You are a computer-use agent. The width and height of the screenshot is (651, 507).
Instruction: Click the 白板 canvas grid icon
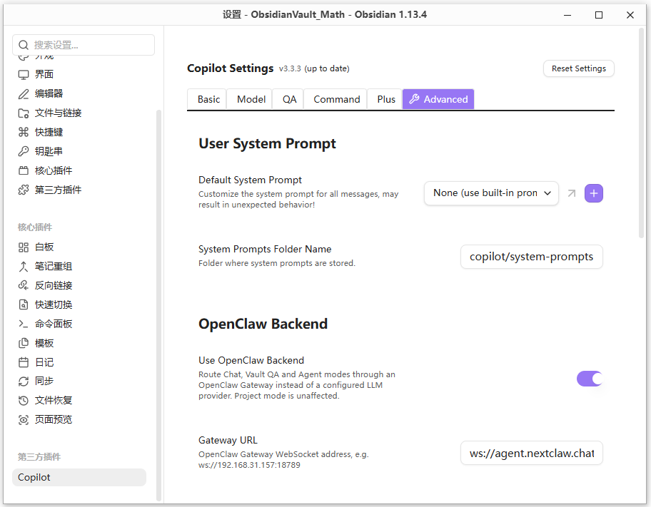(x=24, y=247)
